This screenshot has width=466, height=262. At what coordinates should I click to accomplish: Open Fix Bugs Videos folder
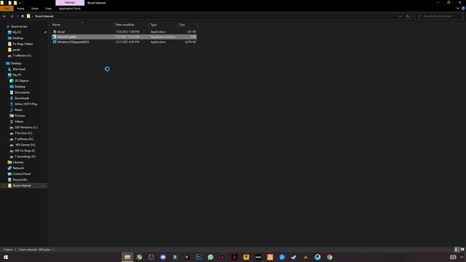tap(23, 44)
